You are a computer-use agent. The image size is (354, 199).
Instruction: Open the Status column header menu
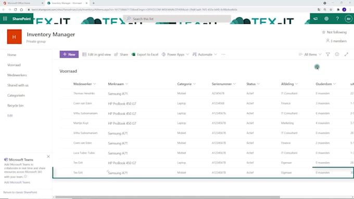click(x=253, y=84)
